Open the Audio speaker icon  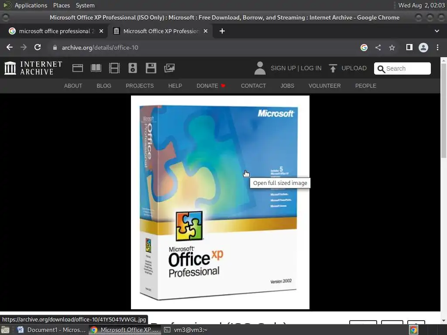click(133, 68)
